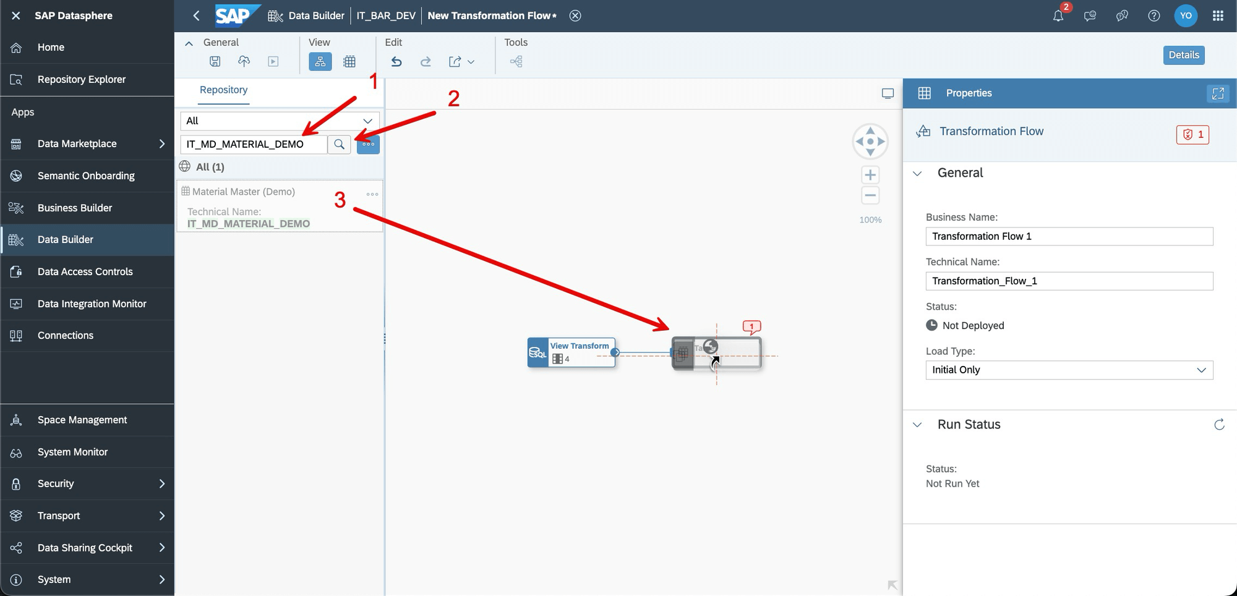Screen dimensions: 1237x596
Task: Open Repository Explorer
Action: 87,79
